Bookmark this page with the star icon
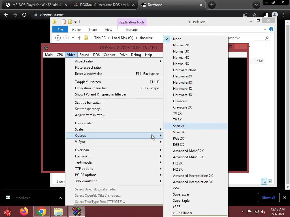This screenshot has width=290, height=217. (254, 15)
